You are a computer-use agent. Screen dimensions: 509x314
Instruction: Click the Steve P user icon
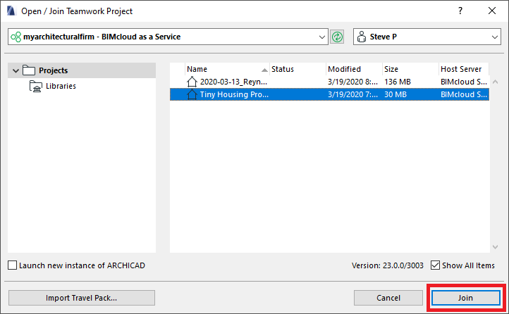[361, 37]
